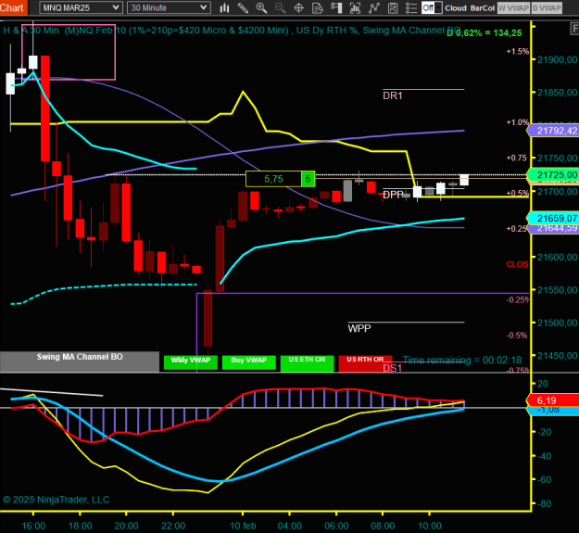
Task: Click the red 6,19 oscillator value marker
Action: click(553, 400)
